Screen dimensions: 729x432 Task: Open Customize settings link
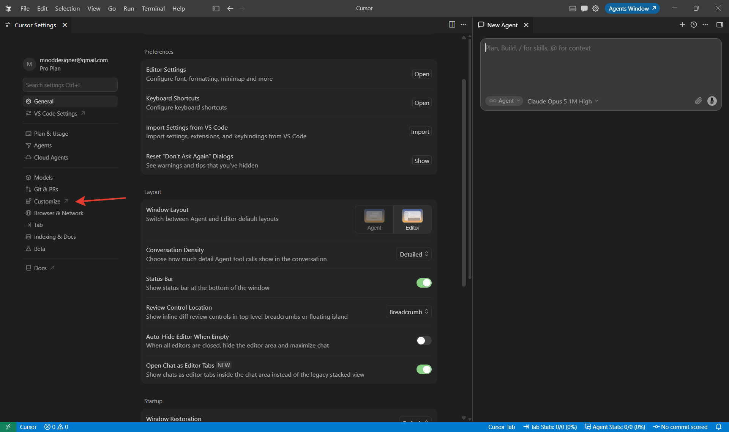47,201
